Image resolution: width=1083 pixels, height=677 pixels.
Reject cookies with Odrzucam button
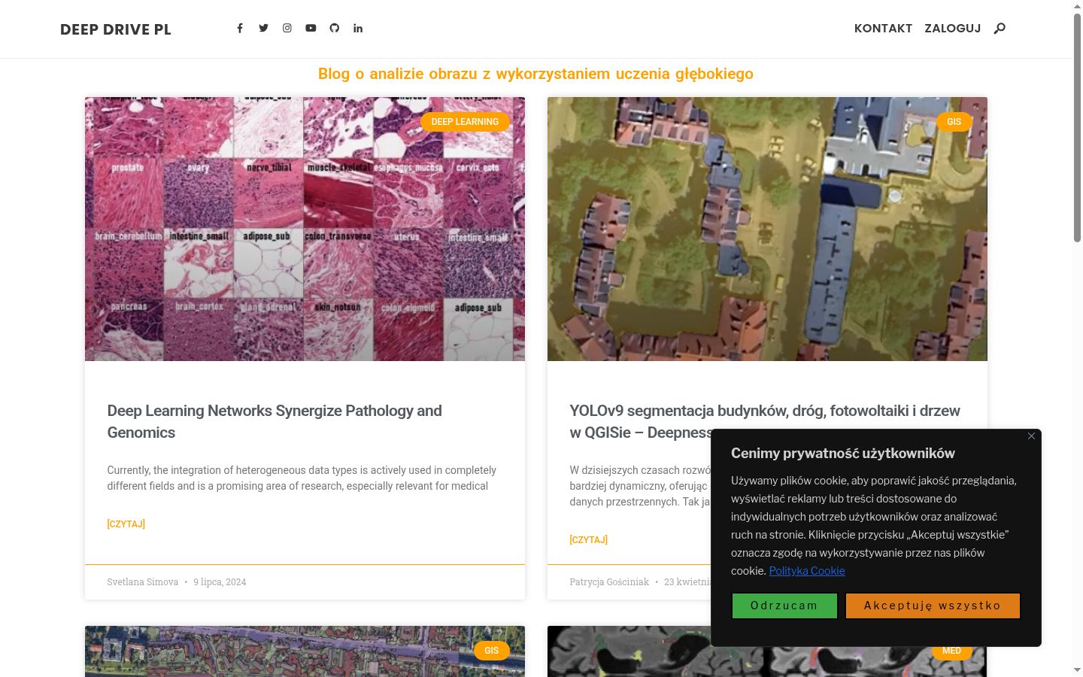(x=784, y=606)
